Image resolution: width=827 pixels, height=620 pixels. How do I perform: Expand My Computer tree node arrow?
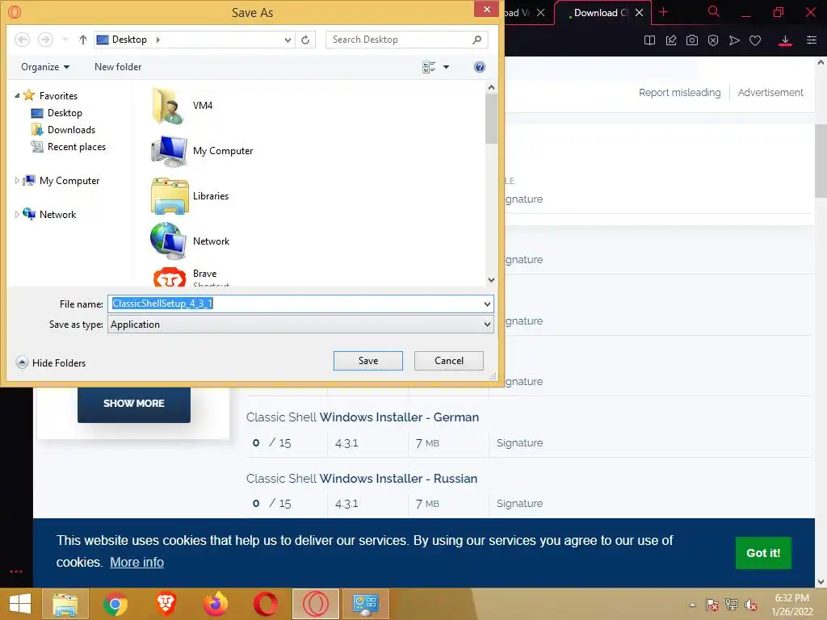18,180
